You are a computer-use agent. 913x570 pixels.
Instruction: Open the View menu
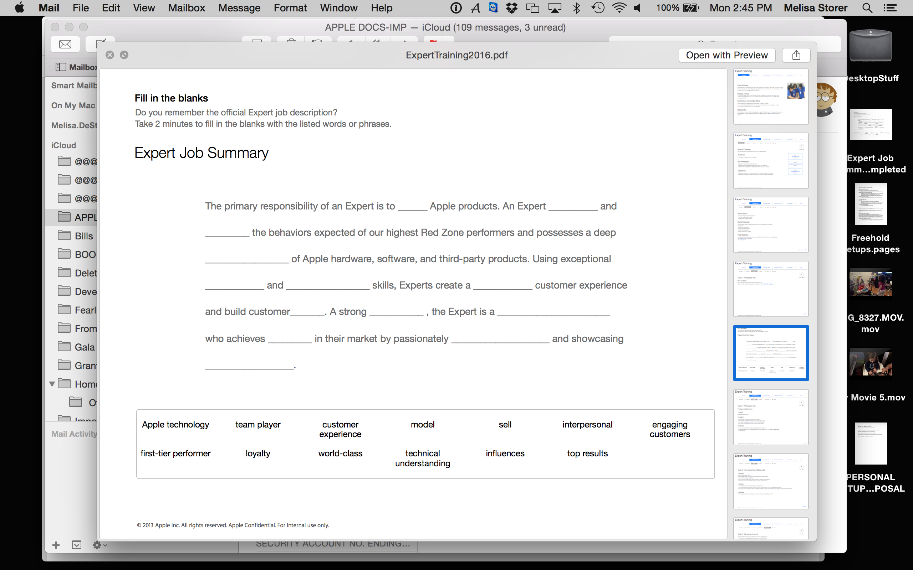point(144,7)
